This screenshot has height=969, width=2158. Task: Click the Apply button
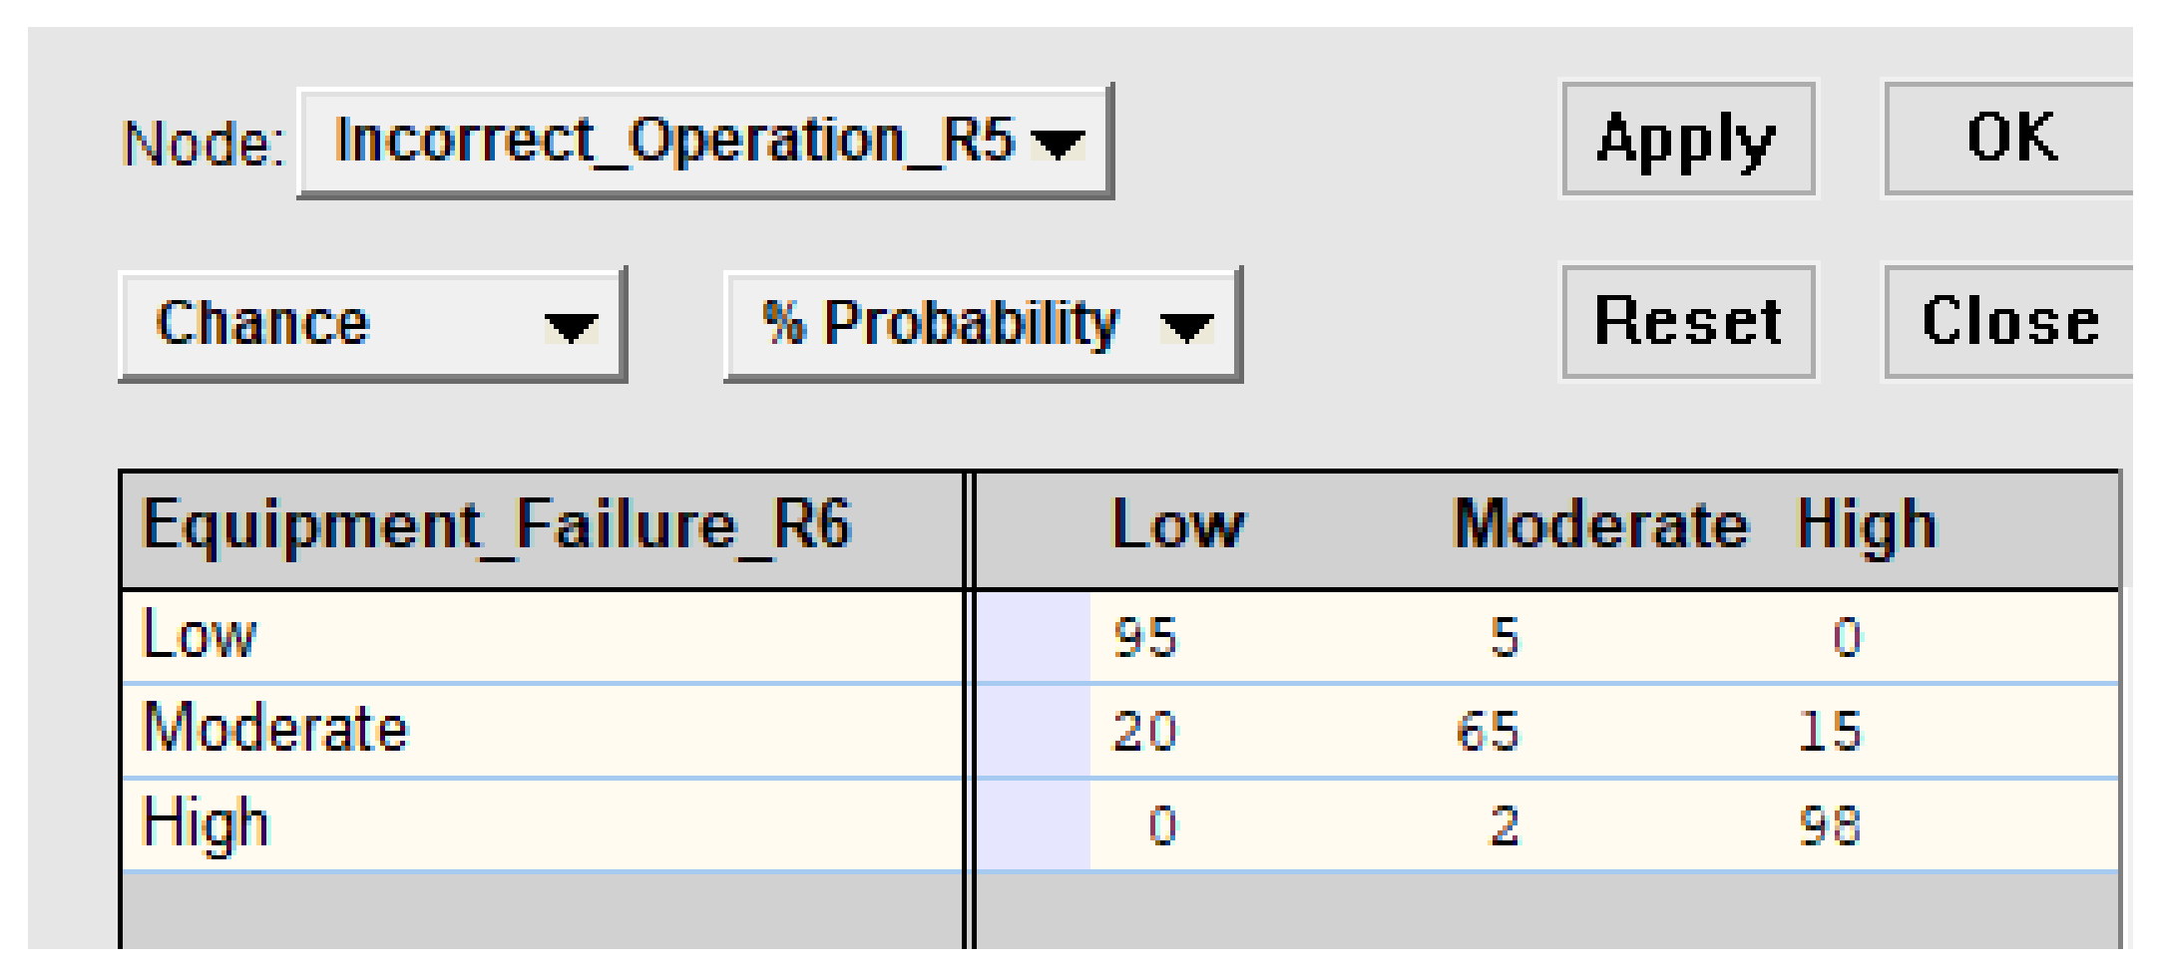[1687, 140]
